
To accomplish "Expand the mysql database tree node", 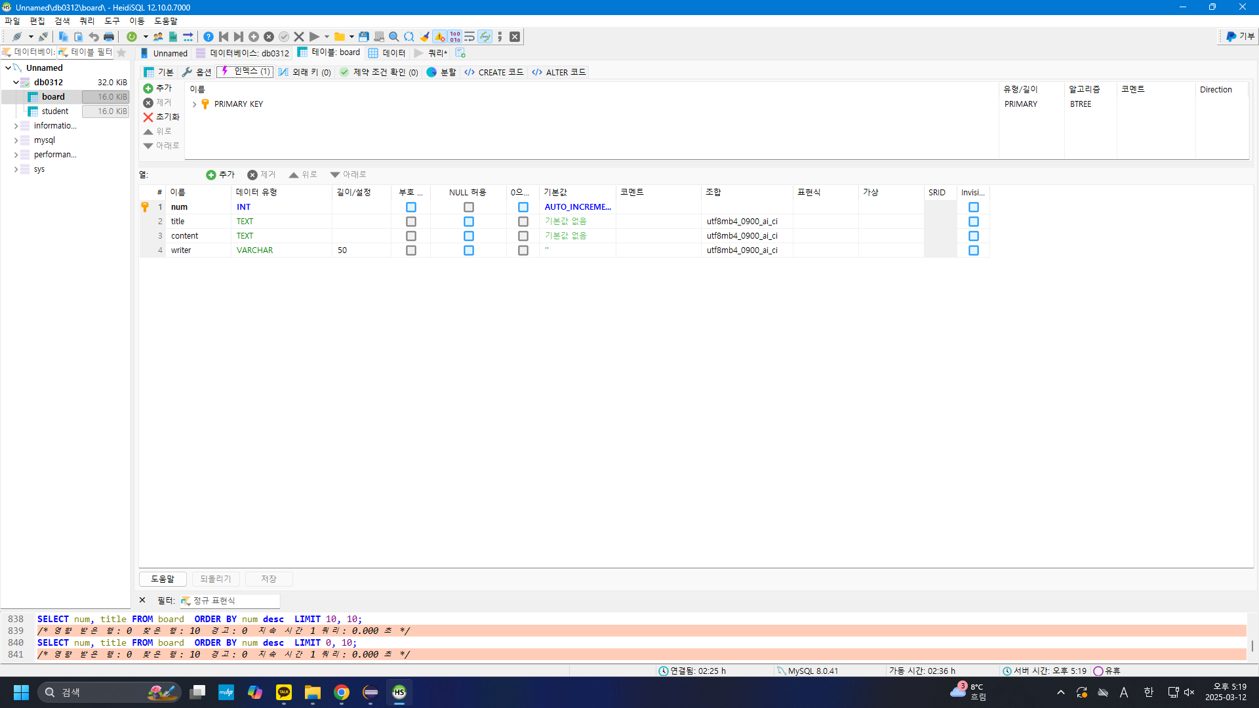I will coord(16,140).
